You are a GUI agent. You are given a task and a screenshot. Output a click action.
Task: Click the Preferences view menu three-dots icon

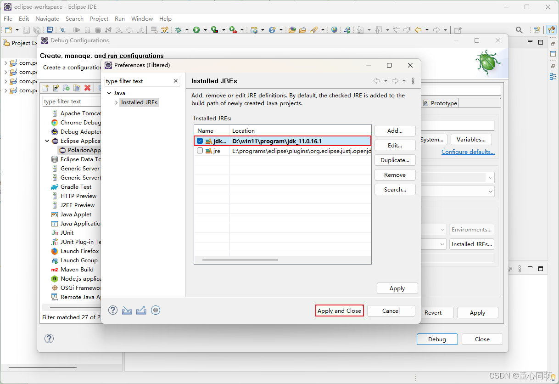pyautogui.click(x=413, y=81)
